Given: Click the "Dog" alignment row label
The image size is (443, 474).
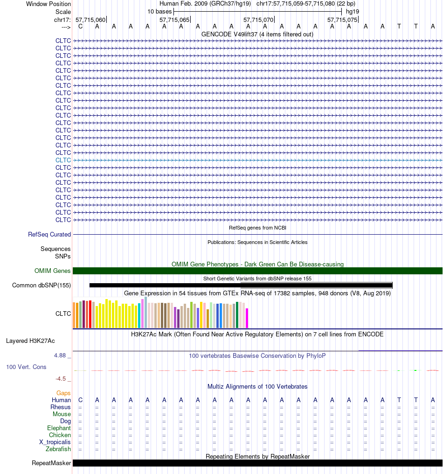Looking at the screenshot, I should 66,421.
